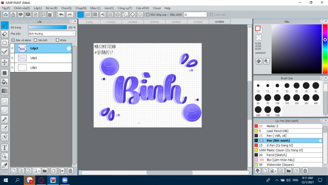Expand the add-brush dropdown in brush panel
The image size is (328, 185).
click(x=275, y=171)
